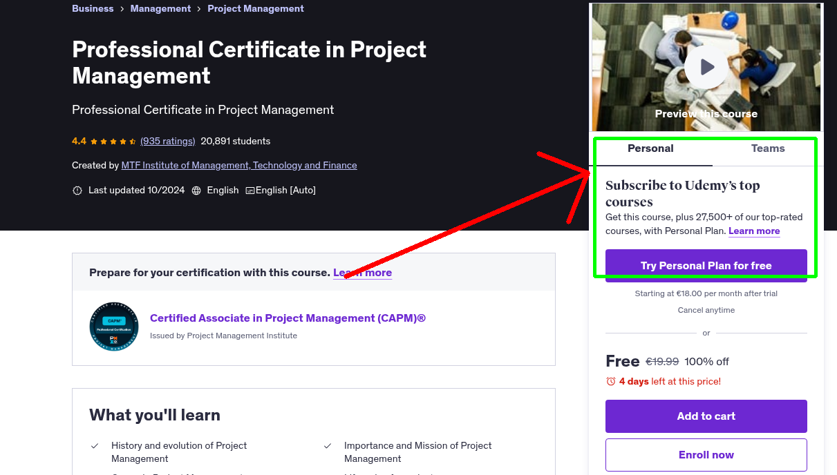Switch to the Teams tab

point(768,148)
